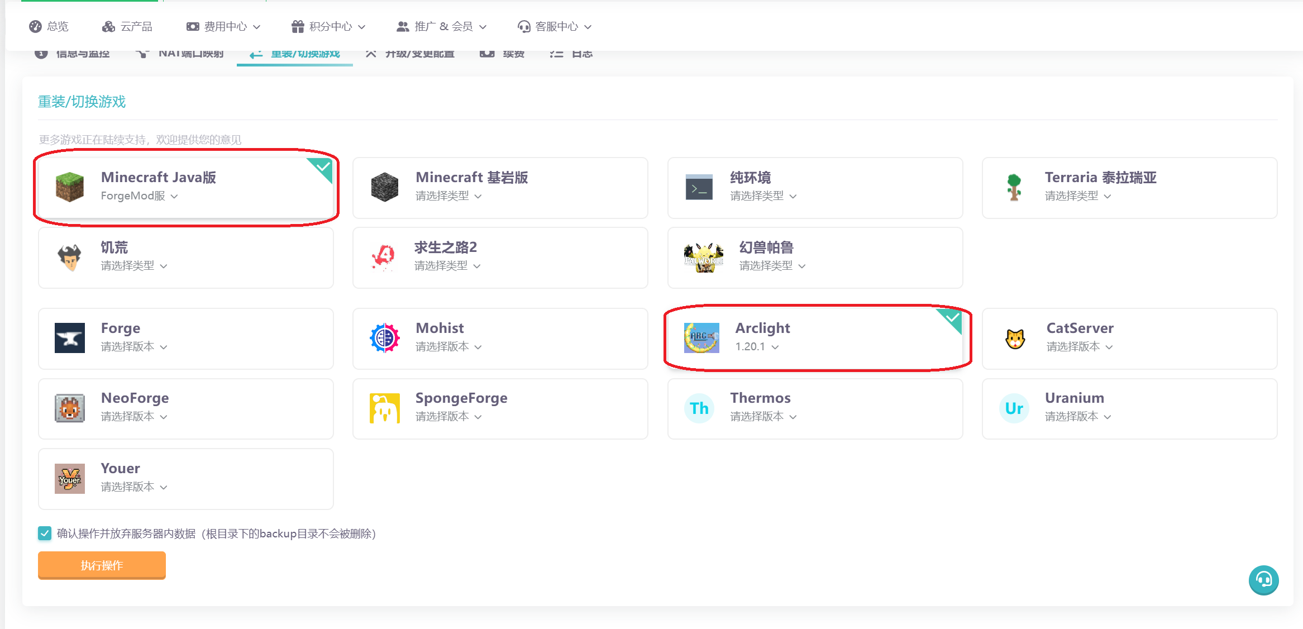This screenshot has height=629, width=1303.
Task: Expand the ForgeMod服 type dropdown
Action: [x=139, y=196]
